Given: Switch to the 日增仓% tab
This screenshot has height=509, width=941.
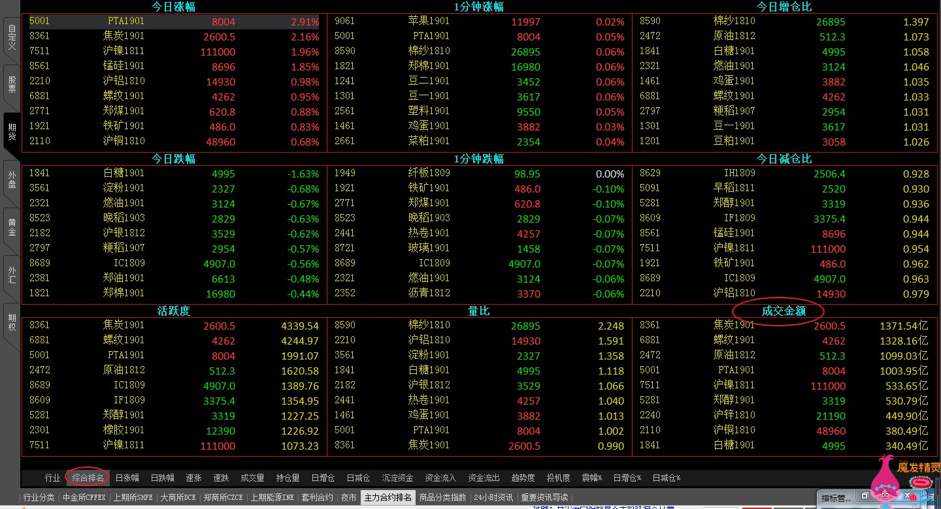Looking at the screenshot, I should coord(627,478).
